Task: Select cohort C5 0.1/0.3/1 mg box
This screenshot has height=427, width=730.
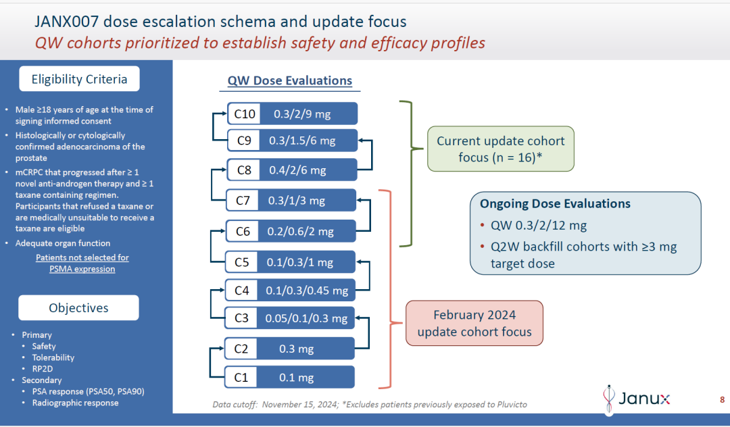Action: [291, 262]
